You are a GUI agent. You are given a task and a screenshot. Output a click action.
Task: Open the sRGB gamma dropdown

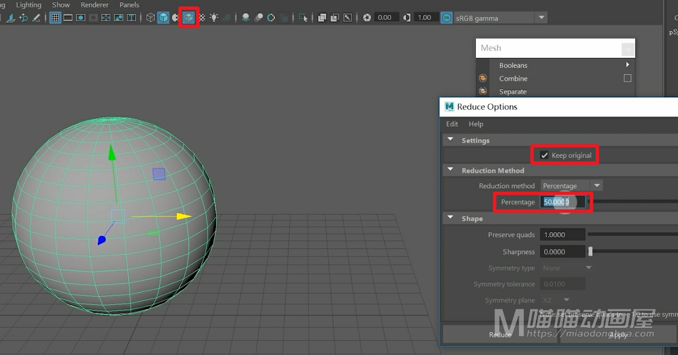tap(542, 18)
